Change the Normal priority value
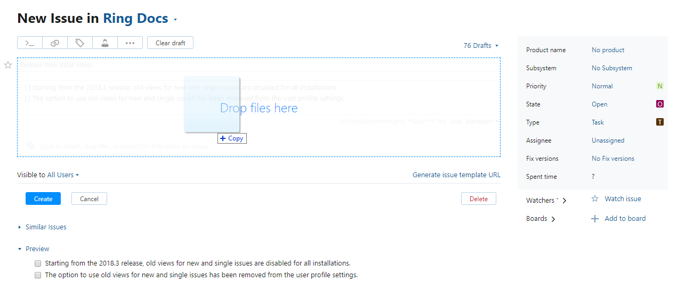 pyautogui.click(x=602, y=86)
